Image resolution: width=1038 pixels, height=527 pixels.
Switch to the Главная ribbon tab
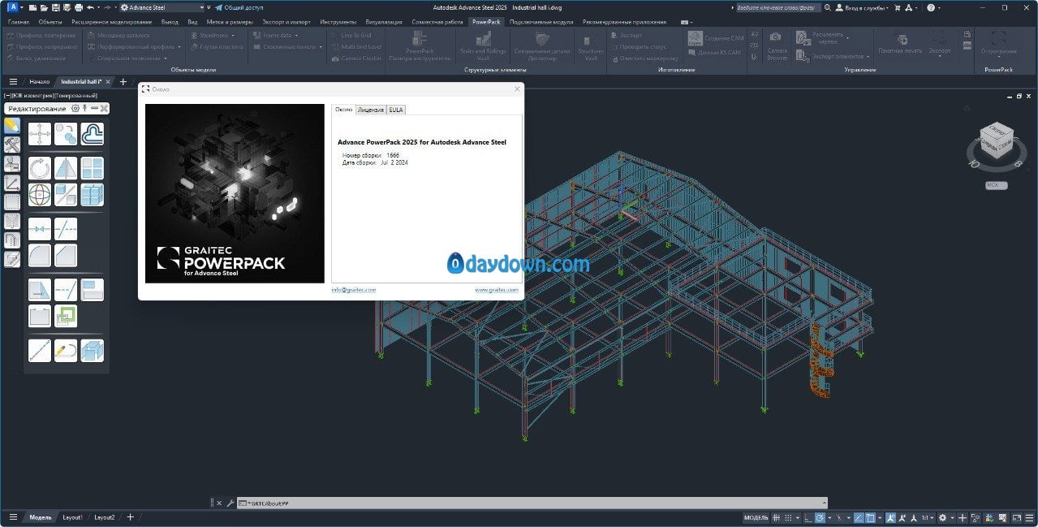(19, 22)
